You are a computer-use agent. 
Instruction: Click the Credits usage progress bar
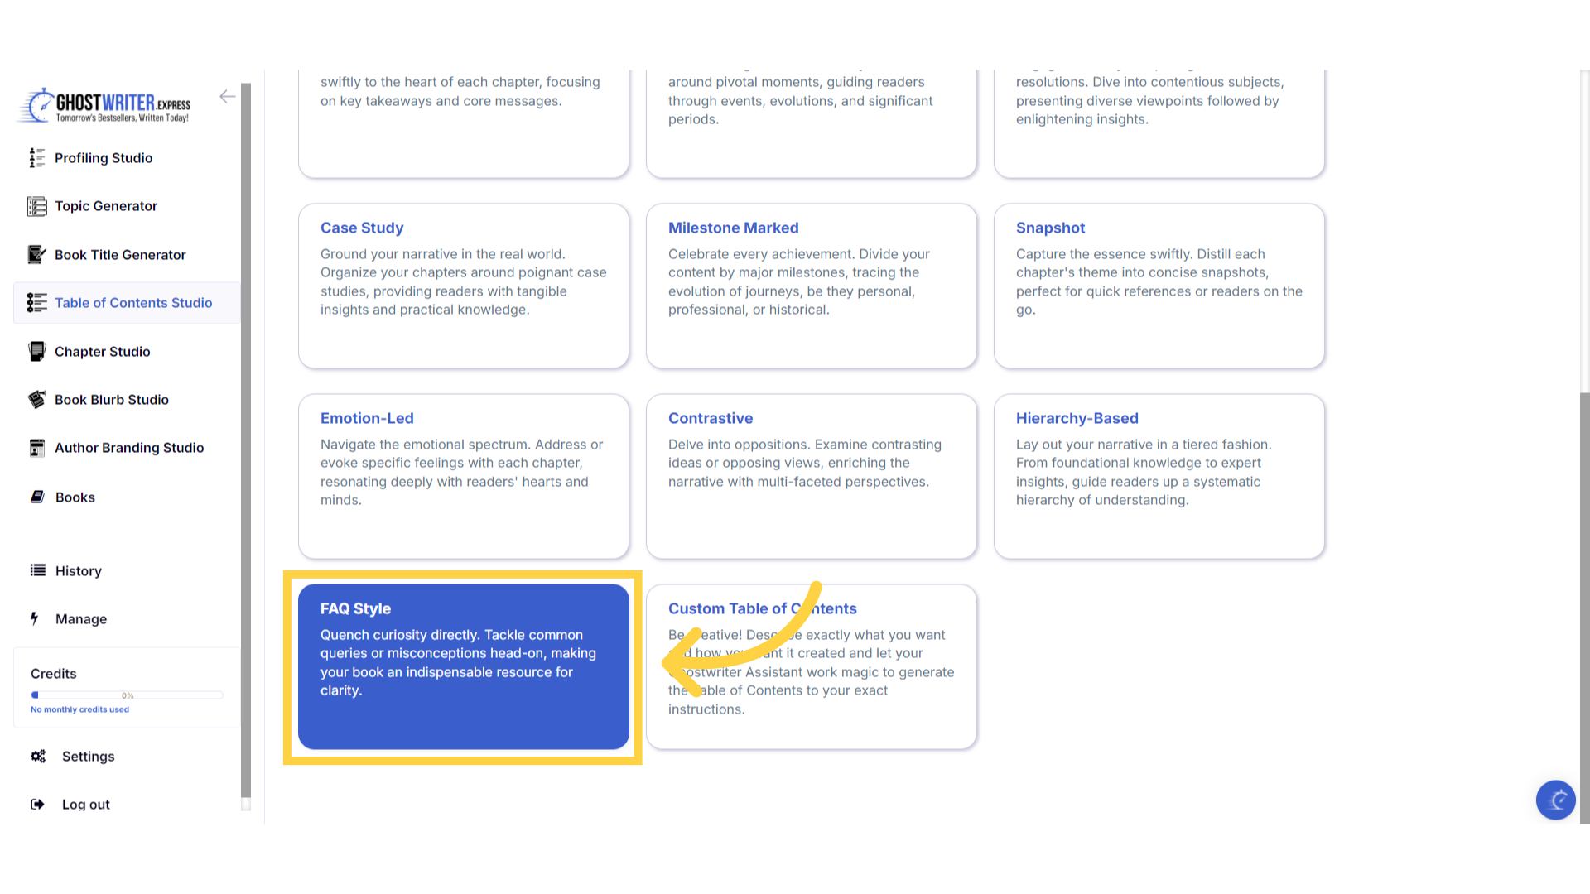127,695
